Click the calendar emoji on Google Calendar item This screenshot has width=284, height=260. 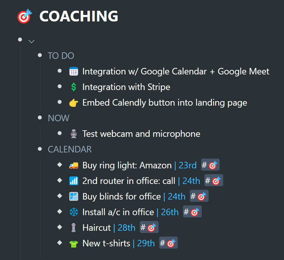[x=74, y=71]
